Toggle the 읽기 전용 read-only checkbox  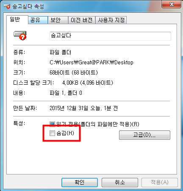click(52, 124)
